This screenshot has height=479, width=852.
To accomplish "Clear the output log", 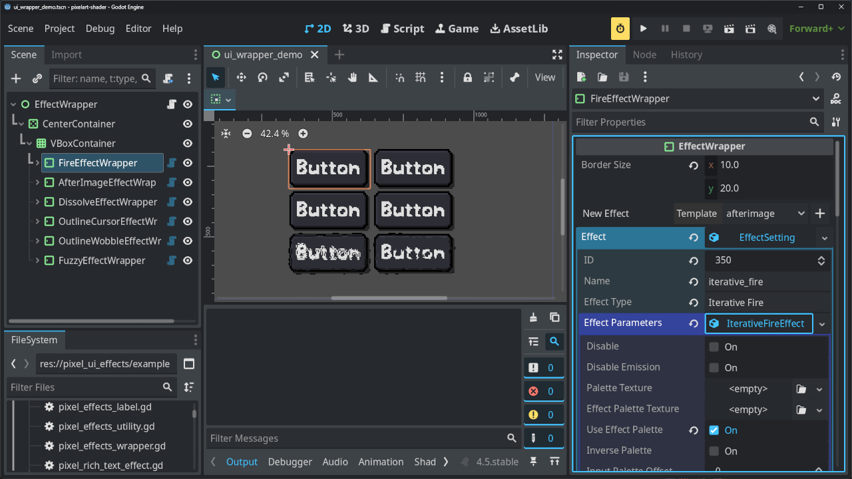I will click(532, 318).
